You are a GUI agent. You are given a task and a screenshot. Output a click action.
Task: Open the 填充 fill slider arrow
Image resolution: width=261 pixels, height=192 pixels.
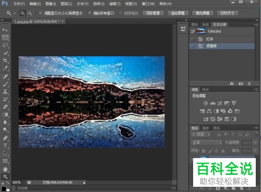(255, 151)
